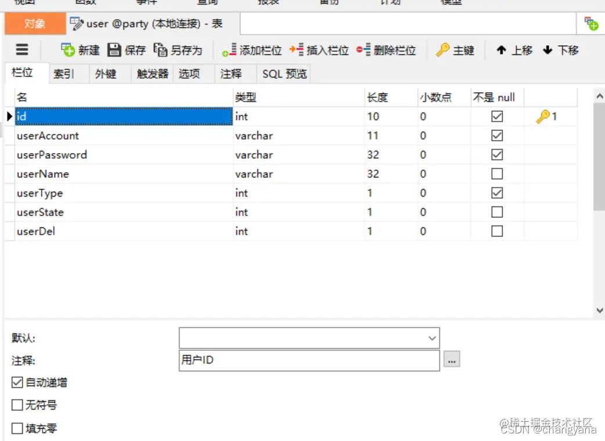This screenshot has height=441, width=605.
Task: Click length 32 cell of userName
Action: (391, 174)
